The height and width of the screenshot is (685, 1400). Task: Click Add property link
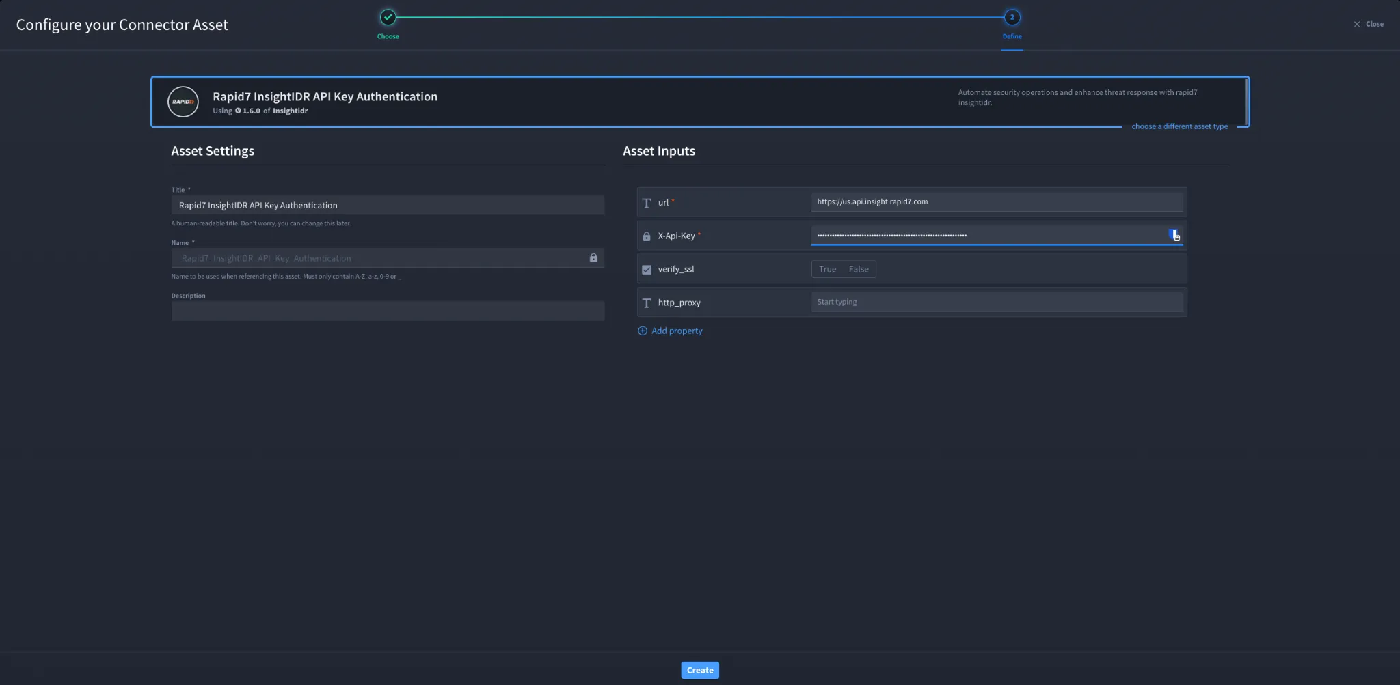(677, 331)
